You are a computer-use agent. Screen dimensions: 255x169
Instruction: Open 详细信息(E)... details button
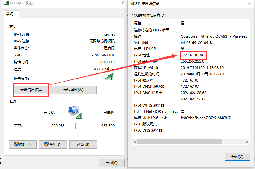pyautogui.click(x=31, y=90)
